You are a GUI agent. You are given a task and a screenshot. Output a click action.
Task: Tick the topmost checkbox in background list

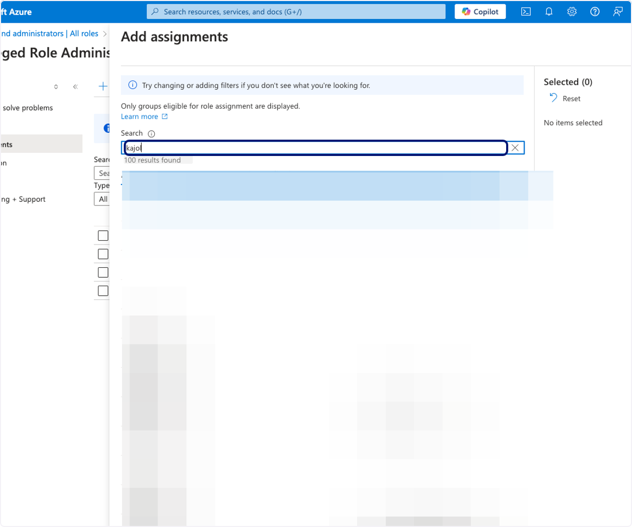point(103,236)
